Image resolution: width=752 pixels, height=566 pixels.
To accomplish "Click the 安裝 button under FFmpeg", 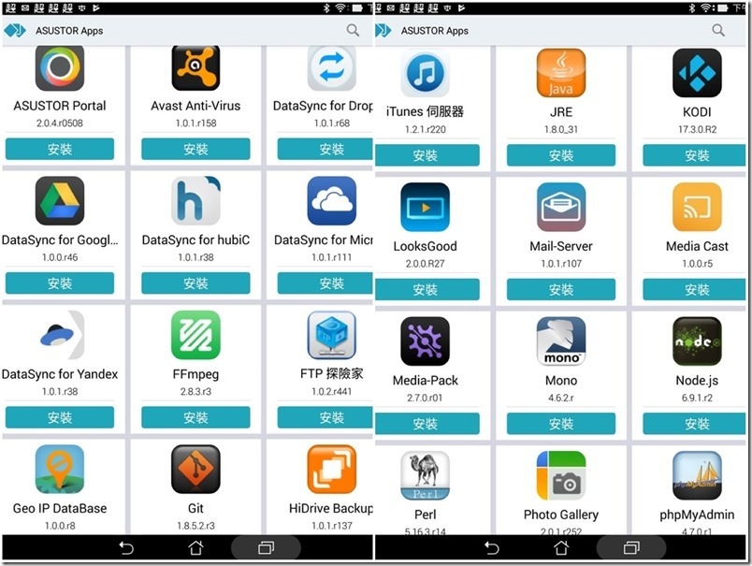I will click(195, 417).
